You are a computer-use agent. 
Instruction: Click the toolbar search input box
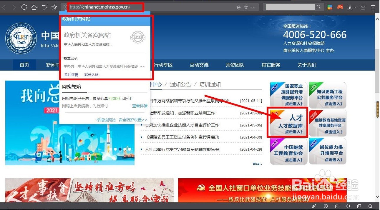coord(290,7)
